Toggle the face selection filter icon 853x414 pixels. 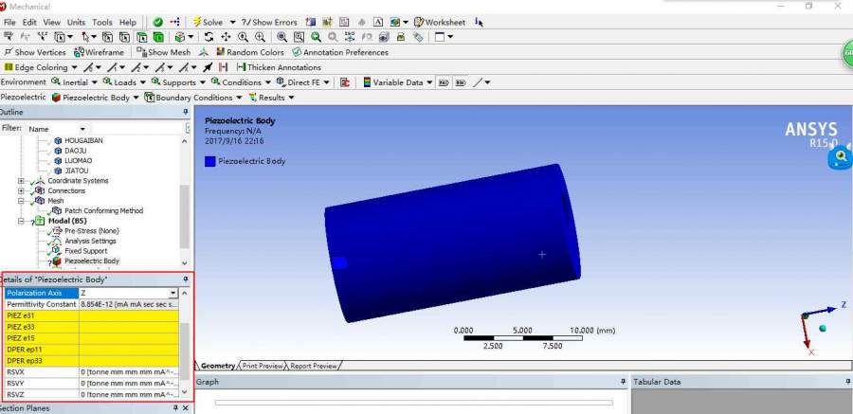click(141, 37)
